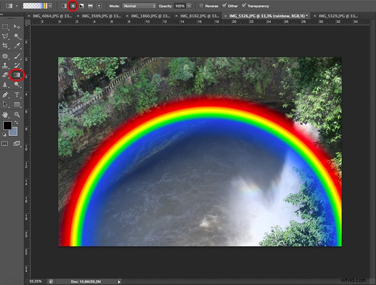Select the History Brush tool

17,65
